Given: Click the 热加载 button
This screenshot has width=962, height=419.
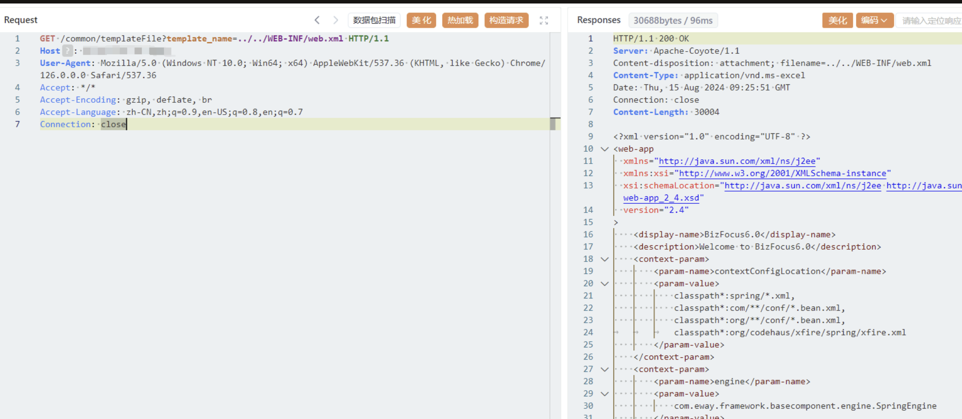Looking at the screenshot, I should pos(460,20).
